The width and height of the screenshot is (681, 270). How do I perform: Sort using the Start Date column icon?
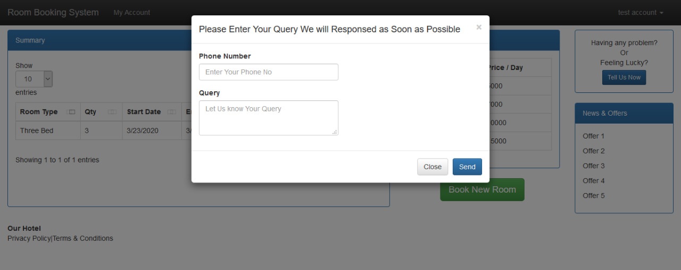pos(171,112)
